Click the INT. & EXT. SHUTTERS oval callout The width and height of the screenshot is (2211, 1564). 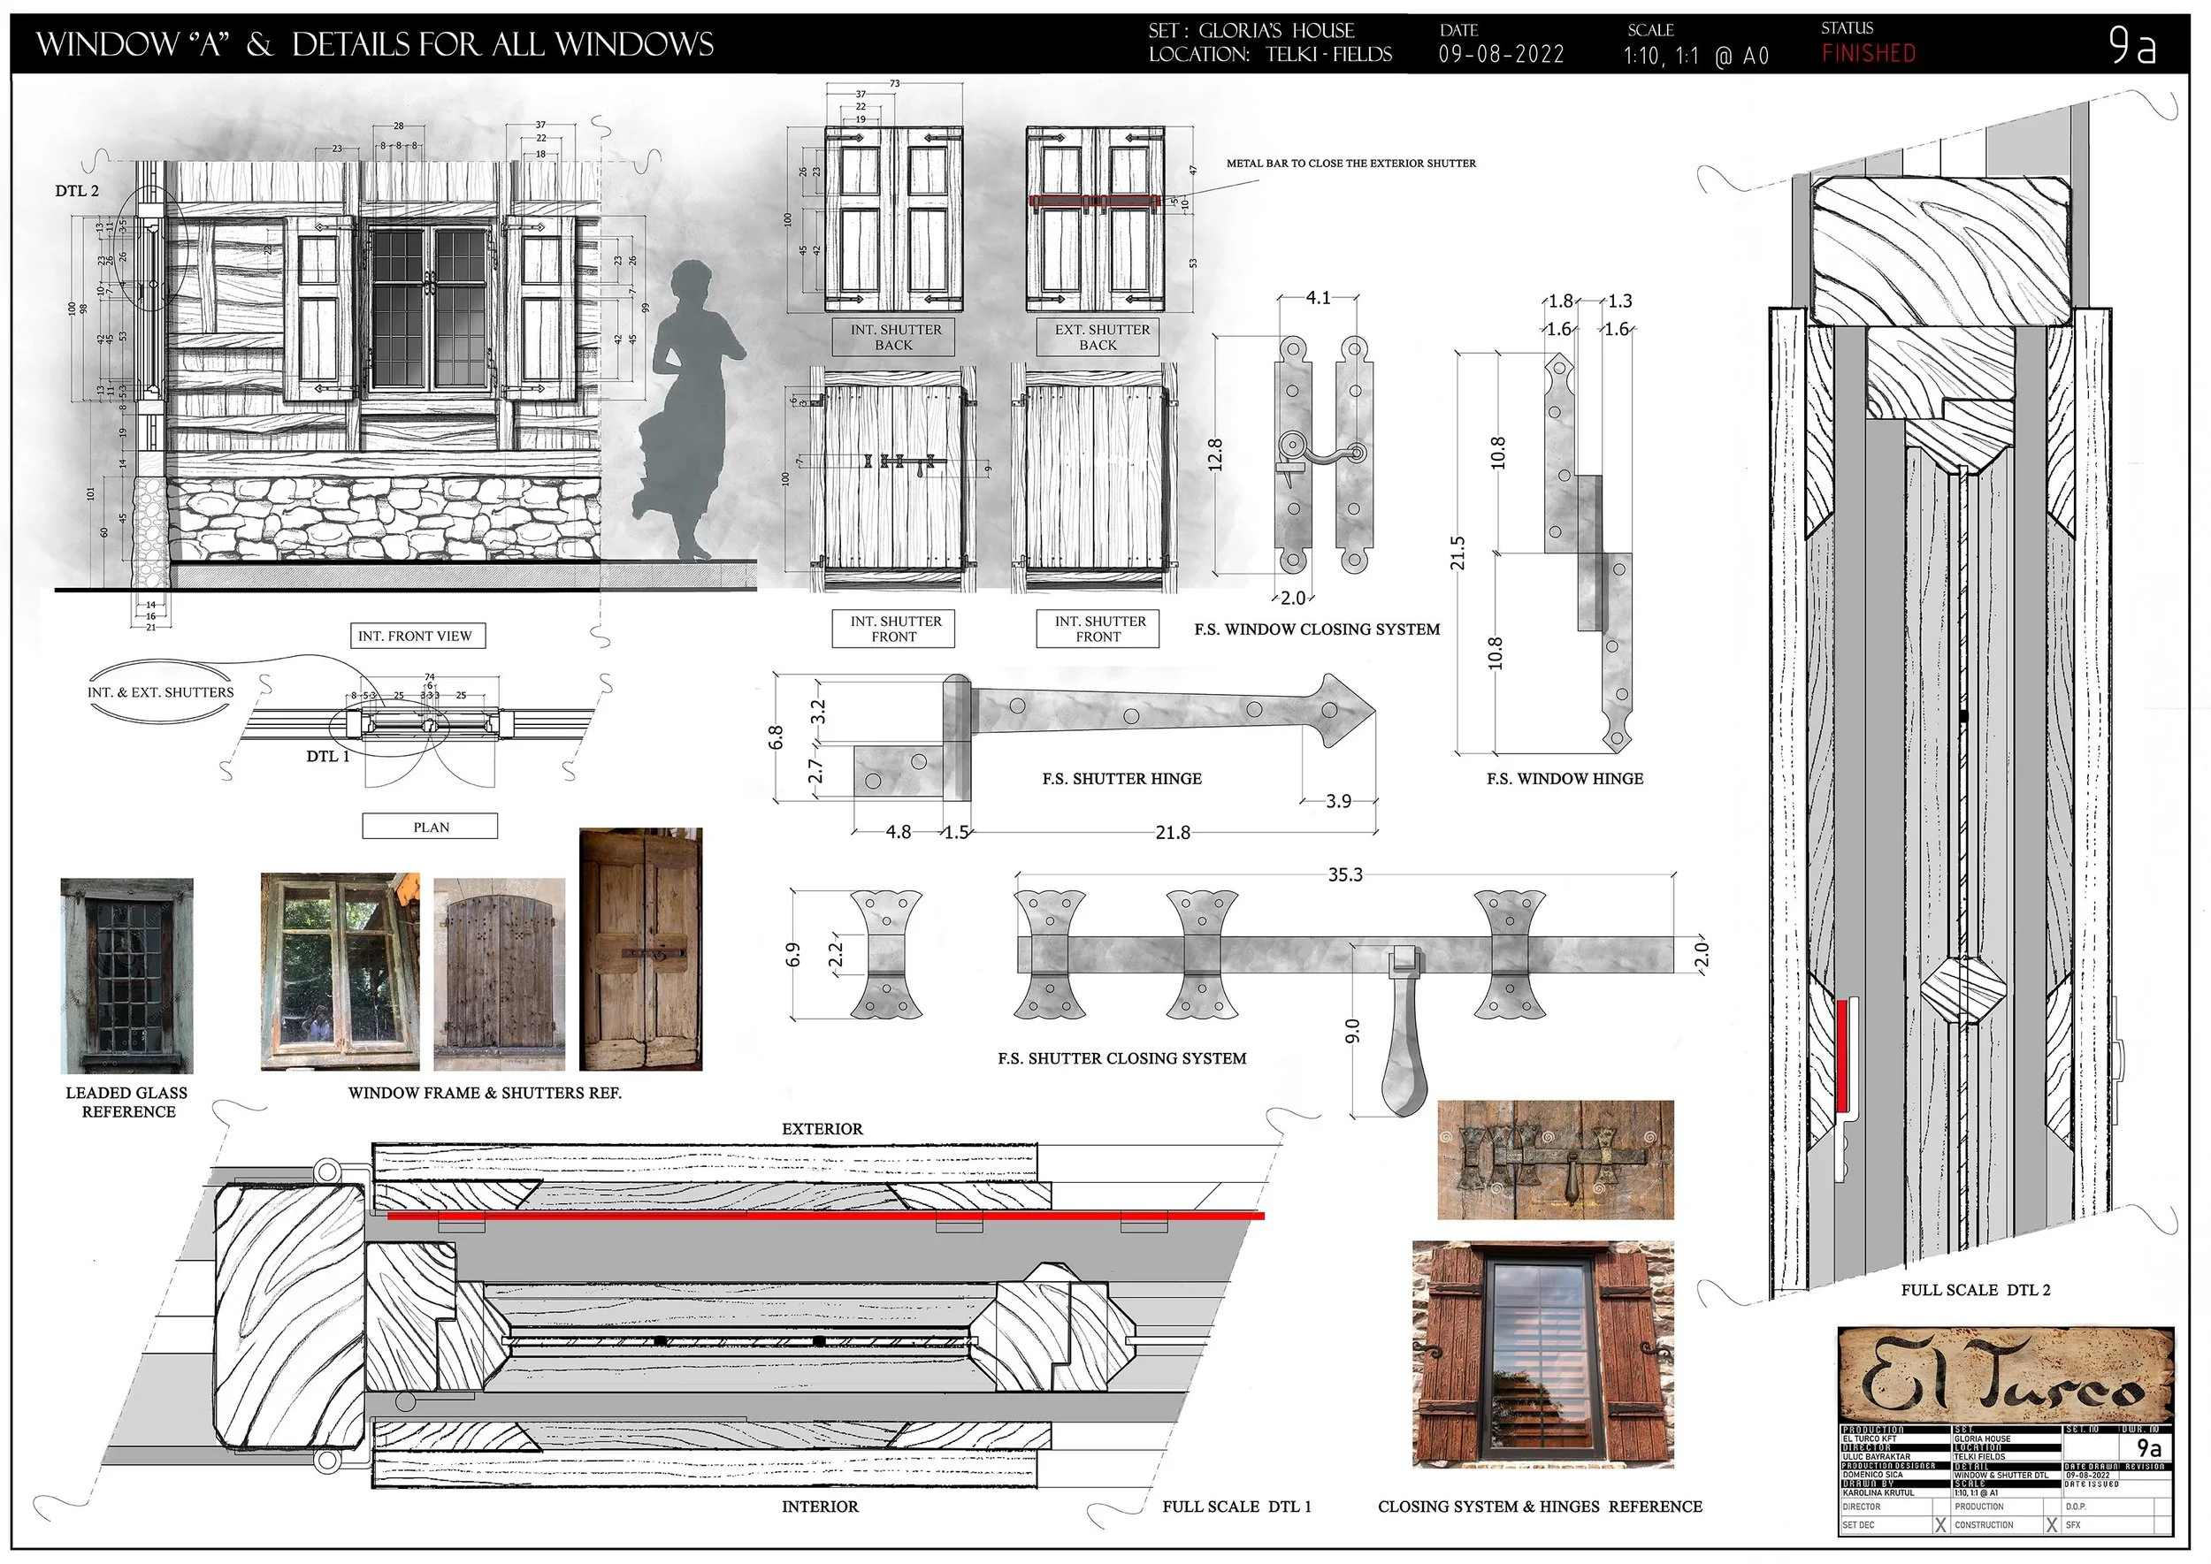point(161,691)
